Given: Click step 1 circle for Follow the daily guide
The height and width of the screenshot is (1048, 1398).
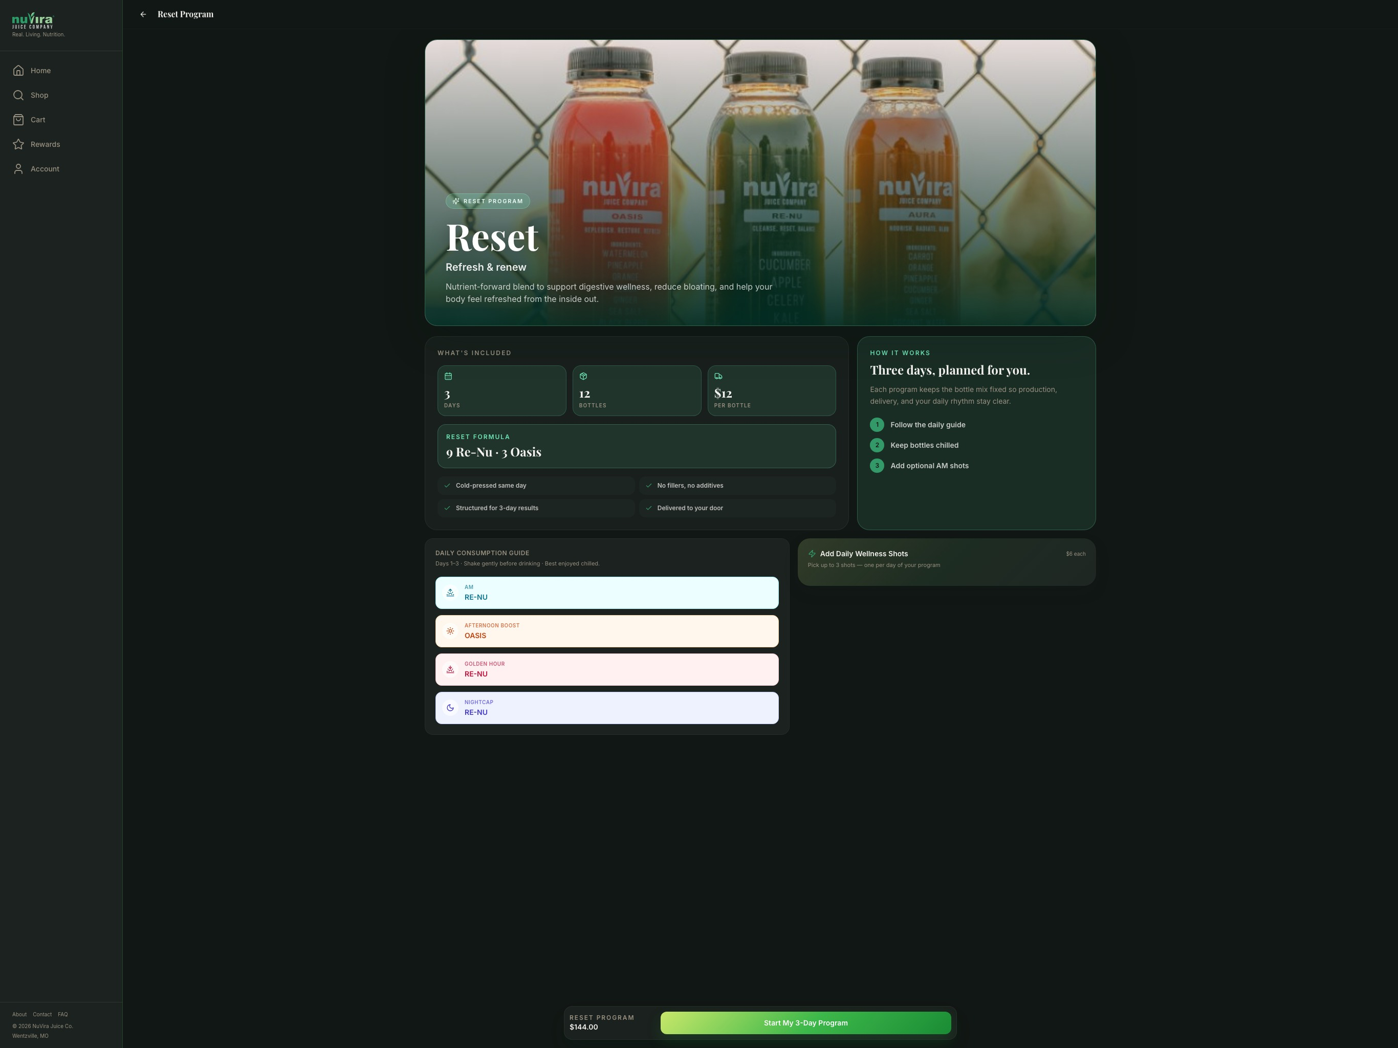Looking at the screenshot, I should tap(877, 425).
